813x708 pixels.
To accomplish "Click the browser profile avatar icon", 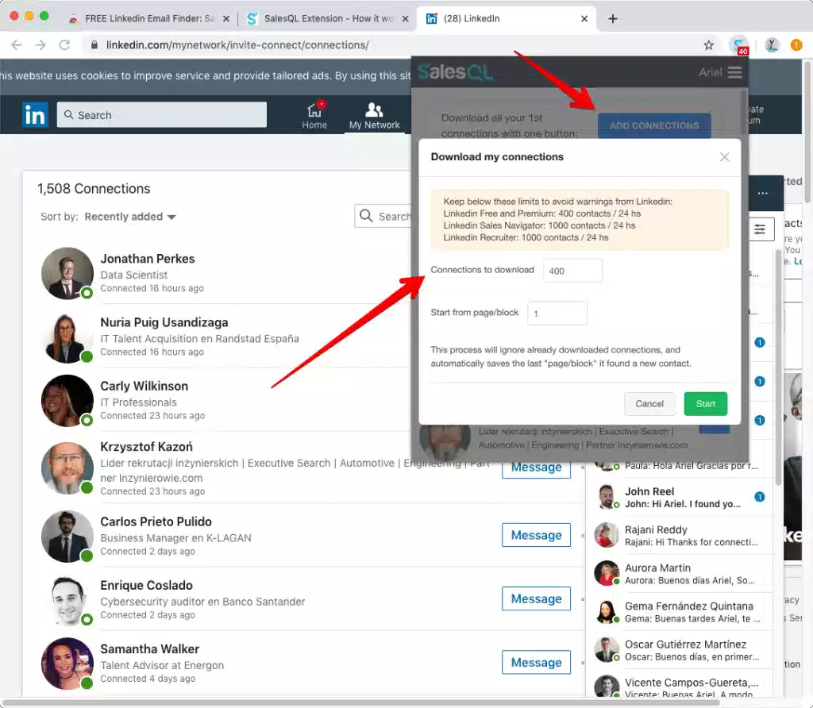I will pos(772,45).
